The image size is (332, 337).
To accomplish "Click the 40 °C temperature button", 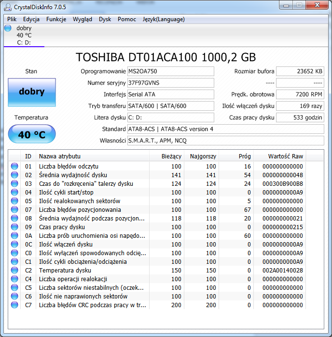I will (32, 134).
